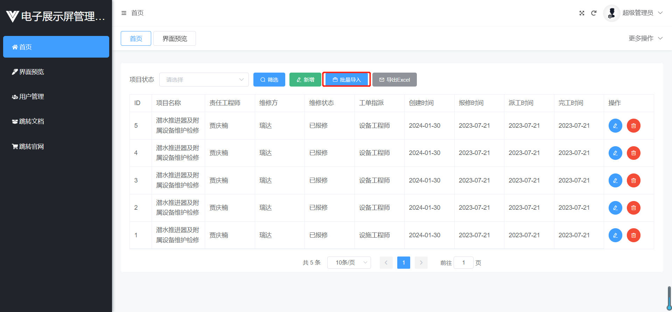Click the 导出Excel button
This screenshot has height=312, width=672.
click(x=394, y=80)
